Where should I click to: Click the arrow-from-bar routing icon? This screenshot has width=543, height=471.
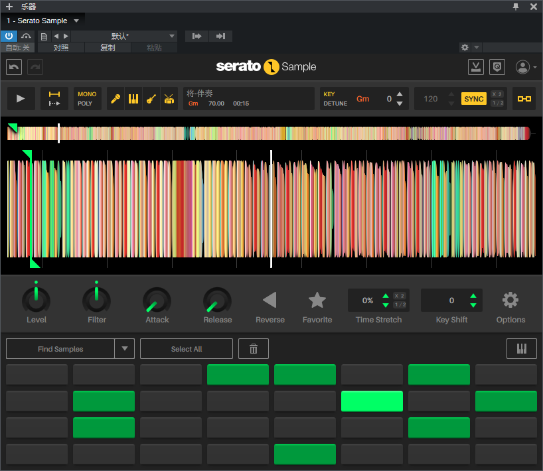click(x=196, y=36)
